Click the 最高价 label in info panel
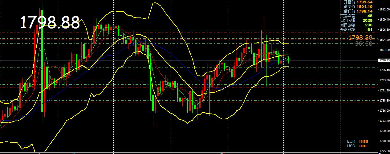 coord(350,6)
